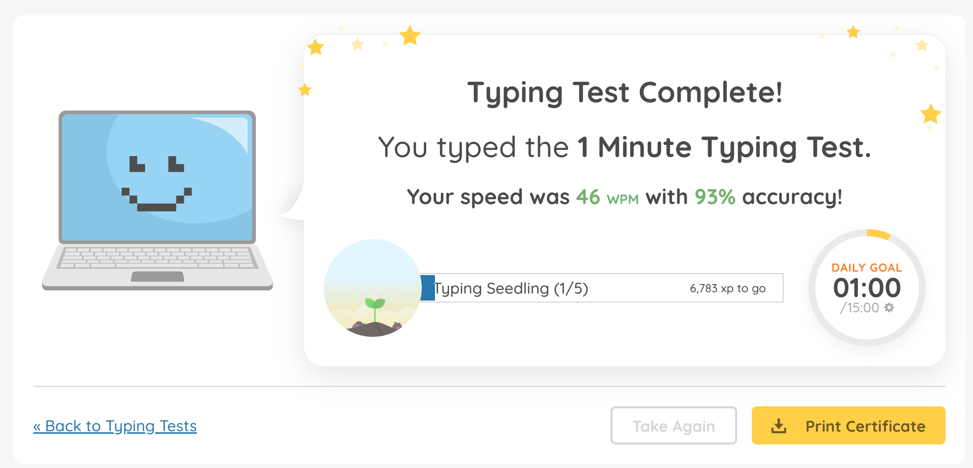Click the laptop mascot's trackpad

(157, 277)
